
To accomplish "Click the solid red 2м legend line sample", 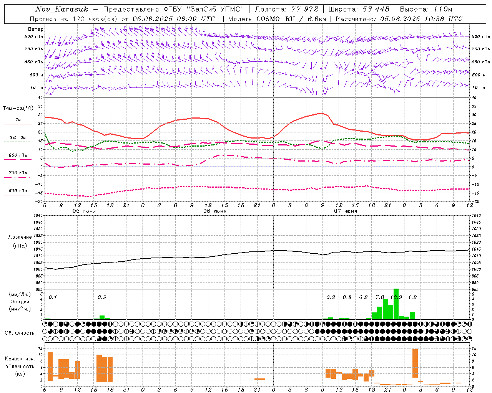I will click(18, 124).
